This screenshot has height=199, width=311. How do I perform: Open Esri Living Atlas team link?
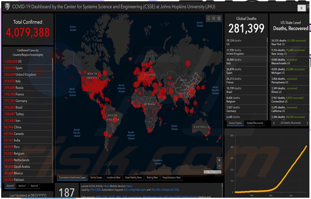click(135, 190)
